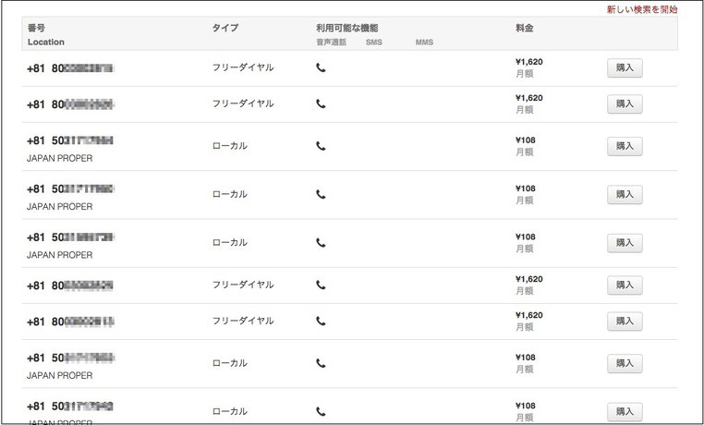Click the 番号 column header
The width and height of the screenshot is (704, 425).
click(36, 28)
